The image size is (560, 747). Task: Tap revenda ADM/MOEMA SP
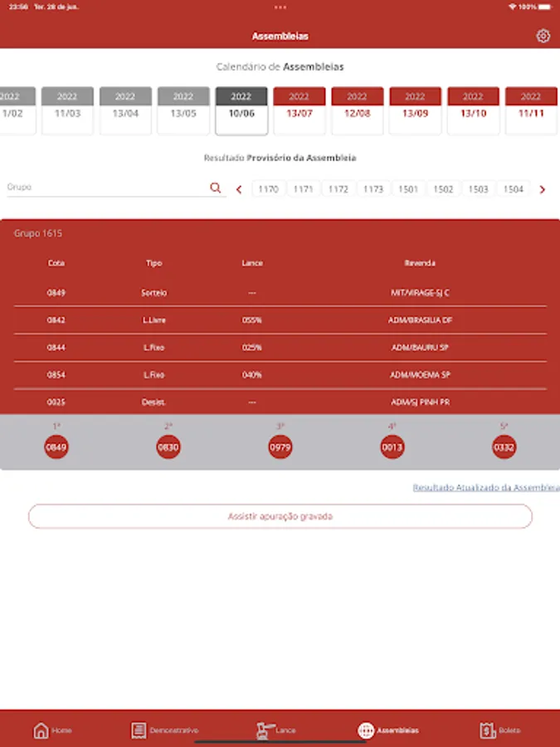point(420,375)
